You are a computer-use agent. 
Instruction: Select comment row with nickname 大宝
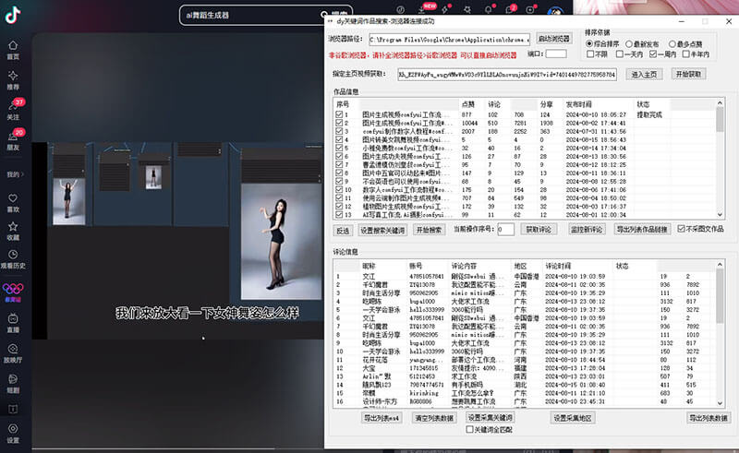524,368
